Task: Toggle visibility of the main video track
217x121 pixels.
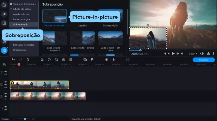Action: 6,94
